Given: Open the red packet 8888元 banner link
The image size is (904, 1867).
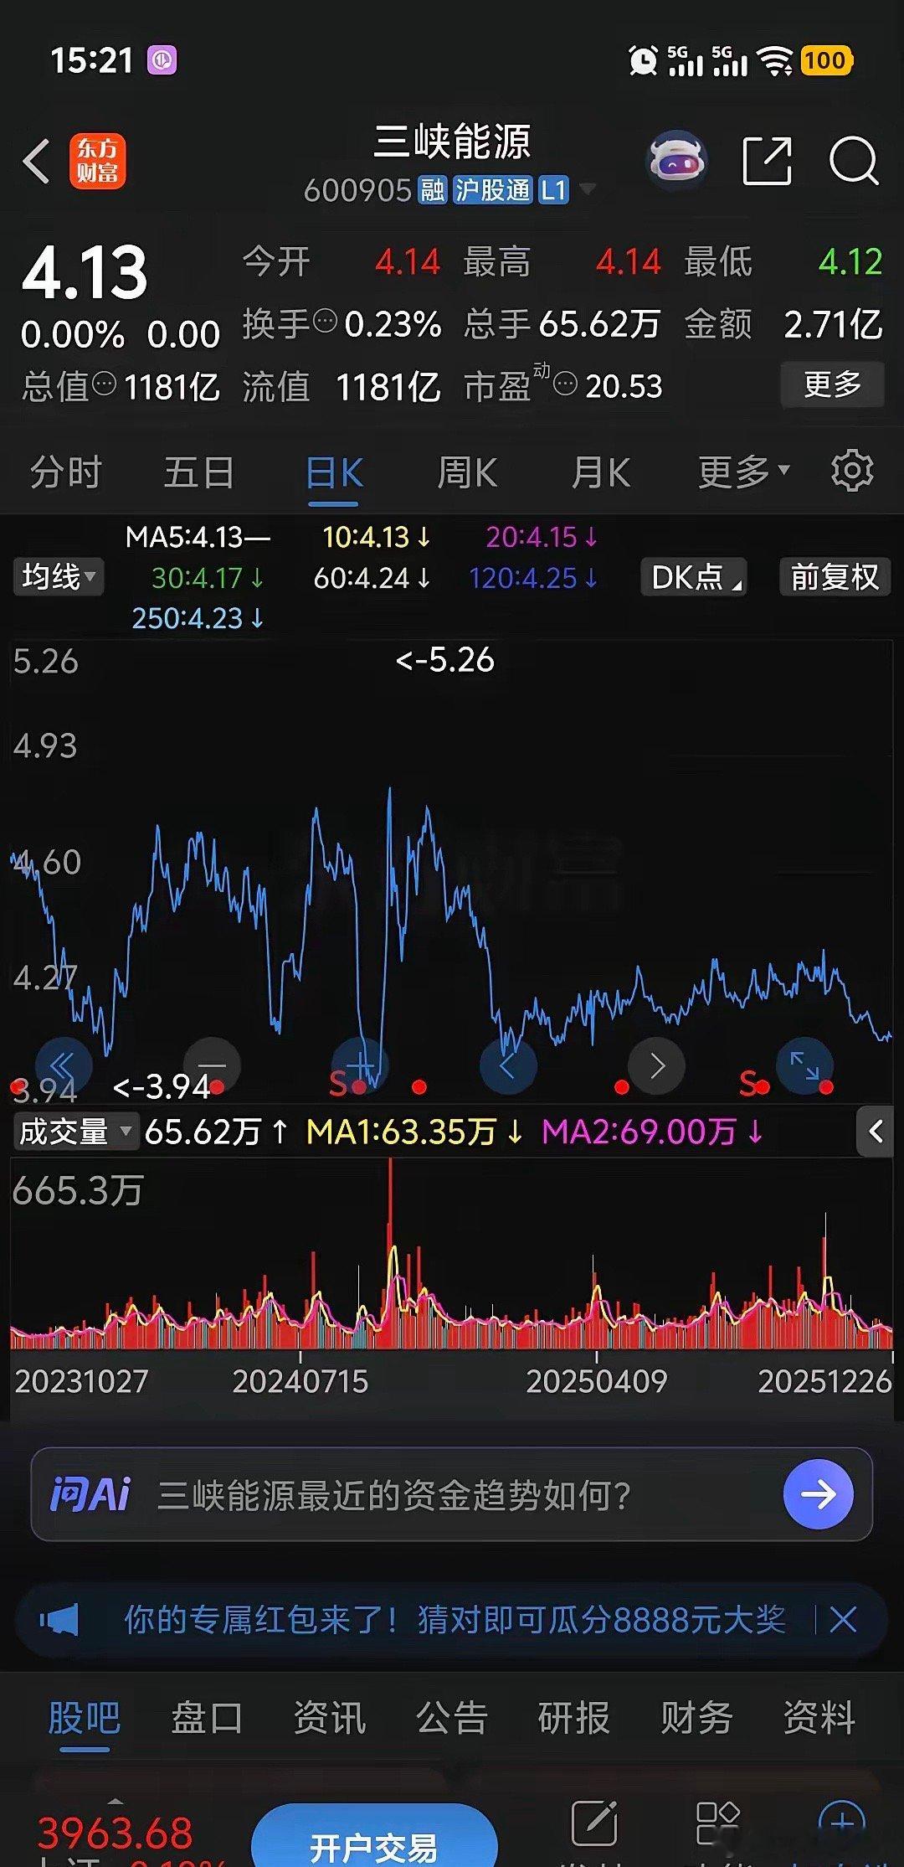Looking at the screenshot, I should coord(455,1619).
